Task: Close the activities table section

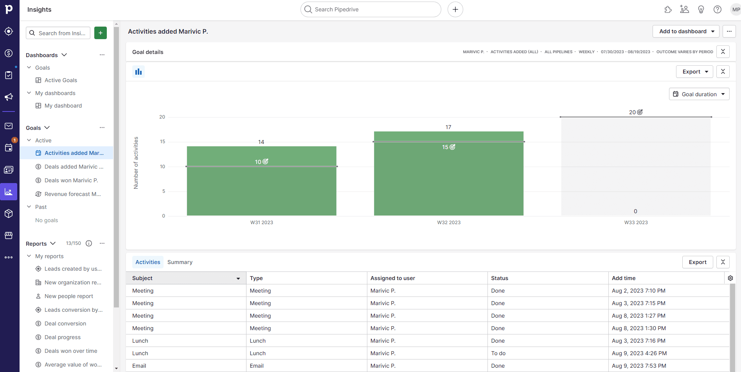Action: tap(723, 262)
